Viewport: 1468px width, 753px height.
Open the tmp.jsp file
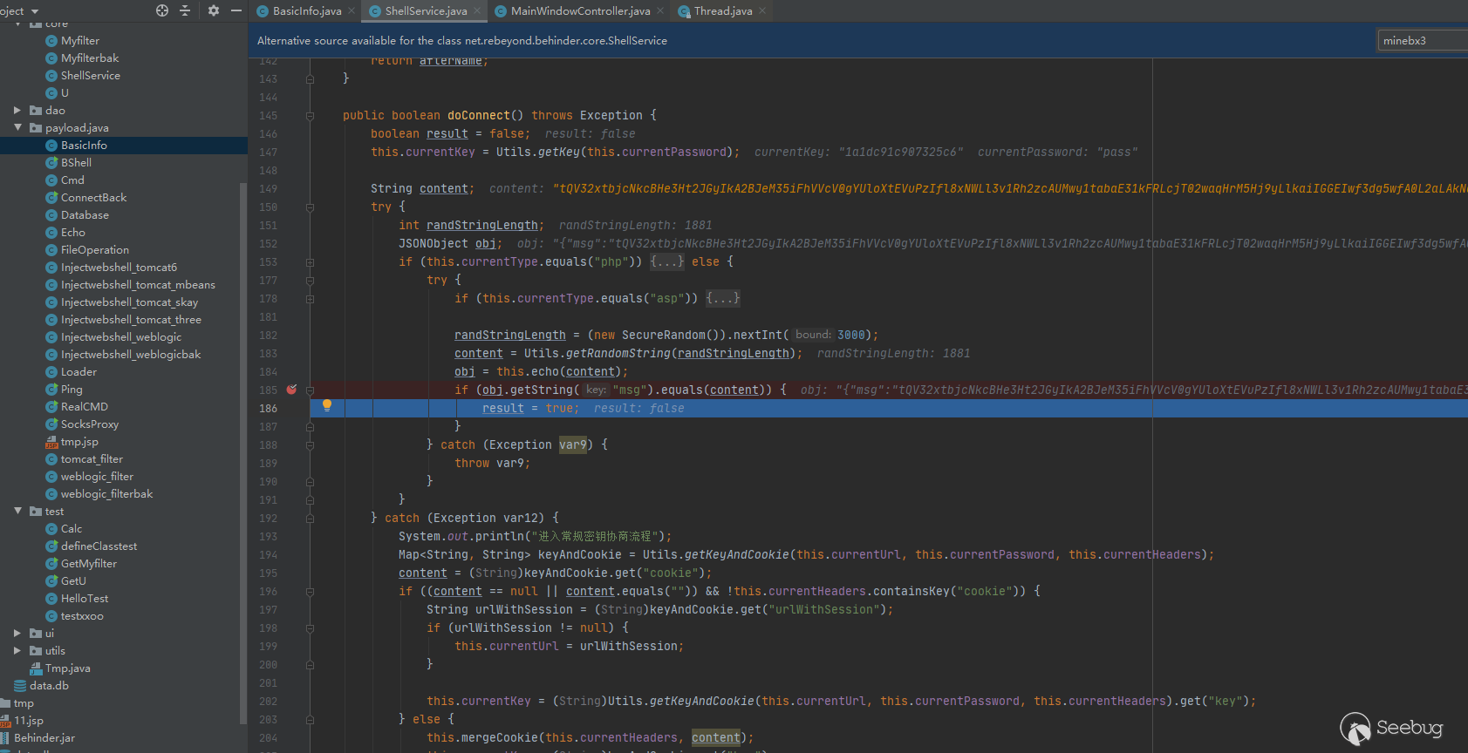pyautogui.click(x=79, y=442)
